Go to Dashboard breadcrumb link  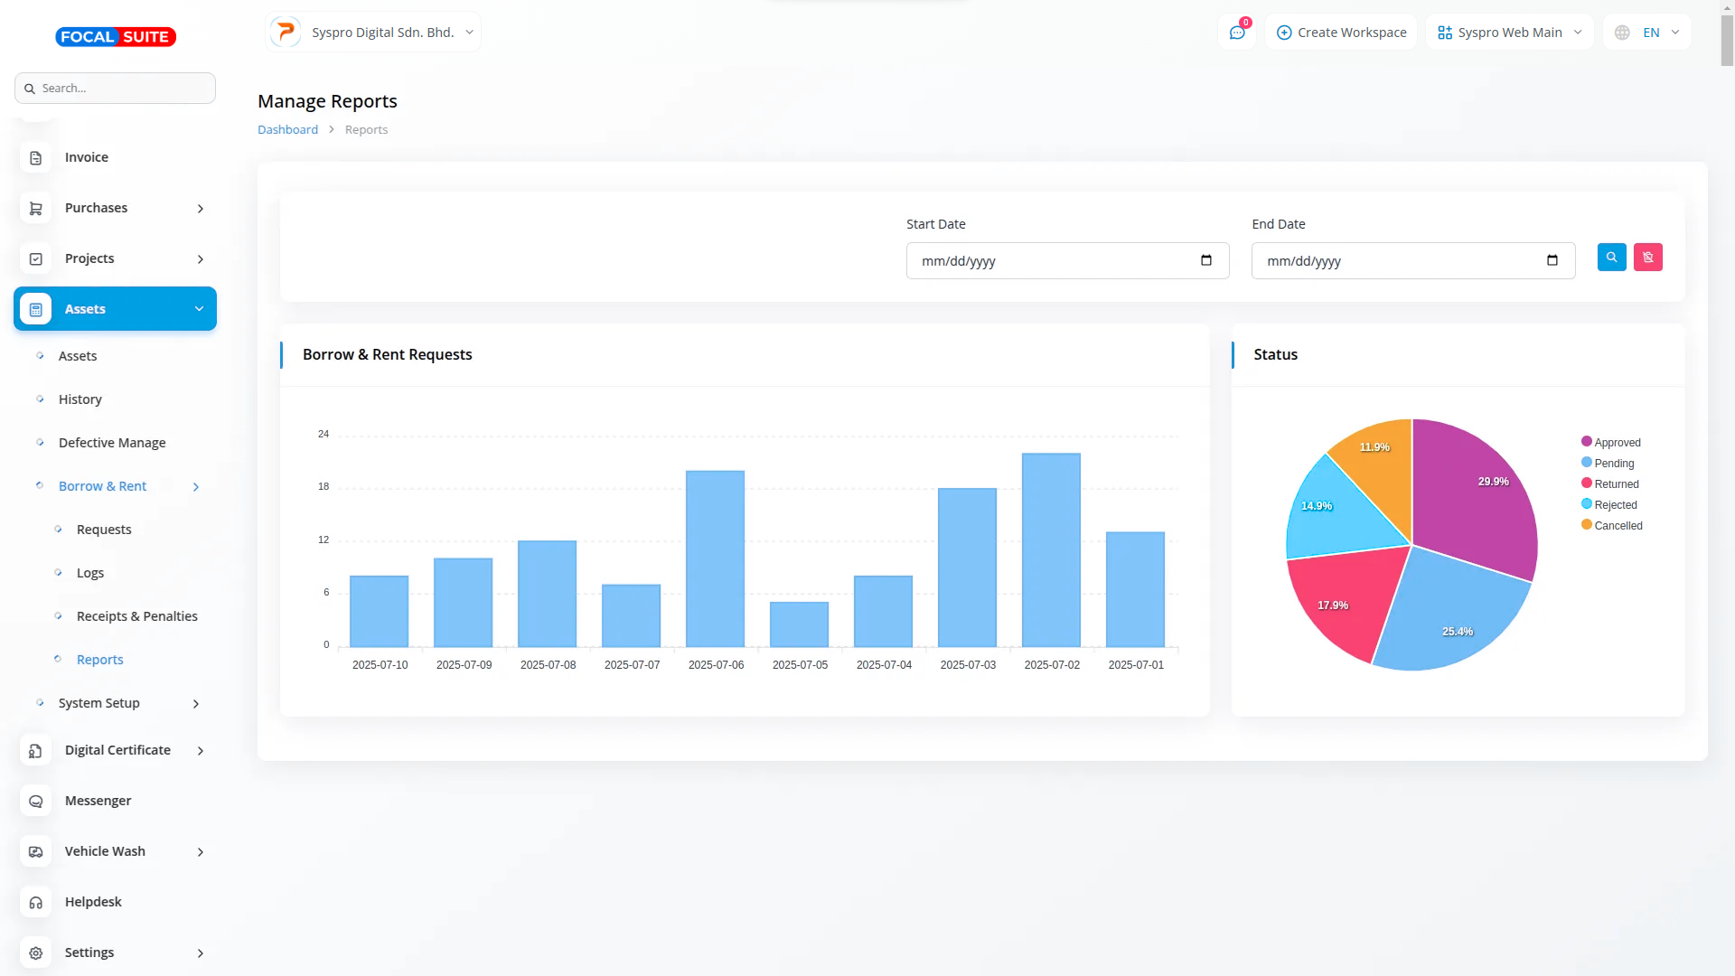[x=287, y=130]
